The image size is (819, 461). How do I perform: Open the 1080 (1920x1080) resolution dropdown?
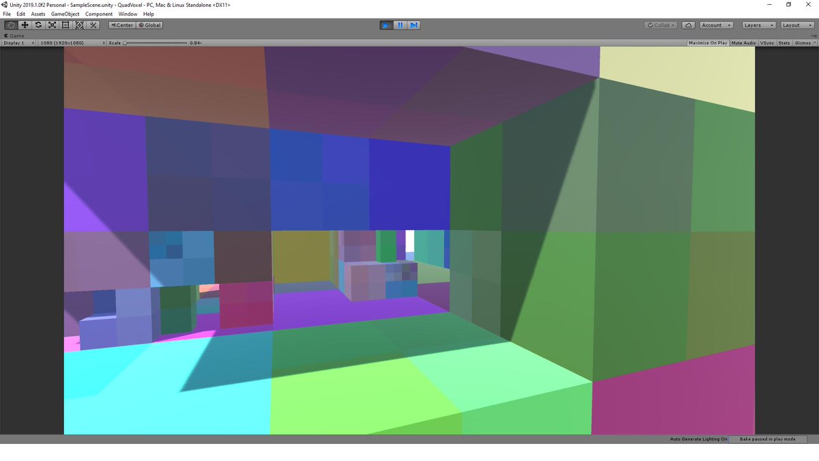pyautogui.click(x=72, y=43)
